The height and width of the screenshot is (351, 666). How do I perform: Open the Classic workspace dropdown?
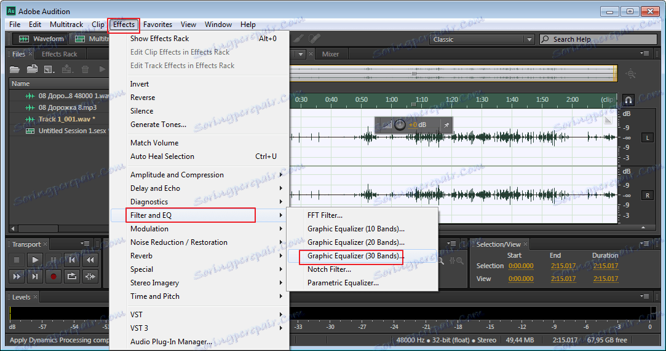coord(529,39)
